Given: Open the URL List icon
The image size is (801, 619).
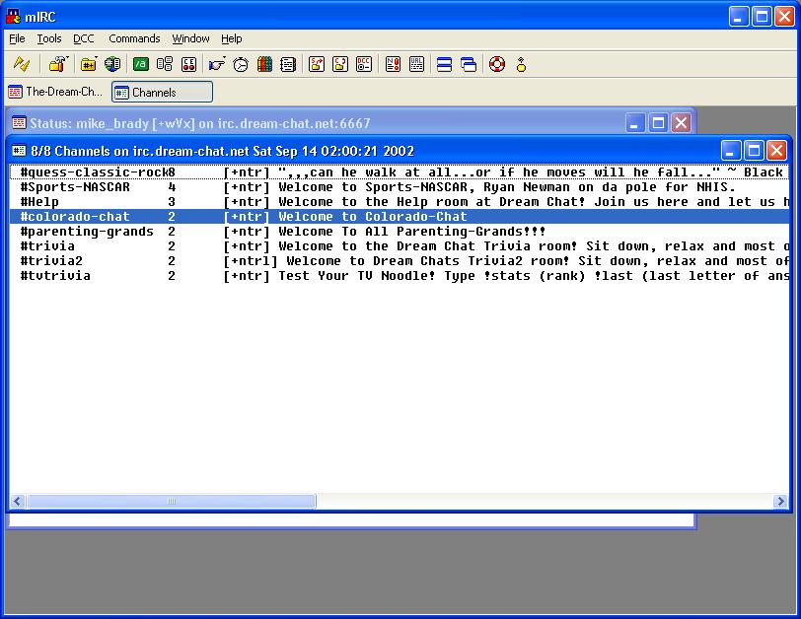Looking at the screenshot, I should pyautogui.click(x=417, y=64).
